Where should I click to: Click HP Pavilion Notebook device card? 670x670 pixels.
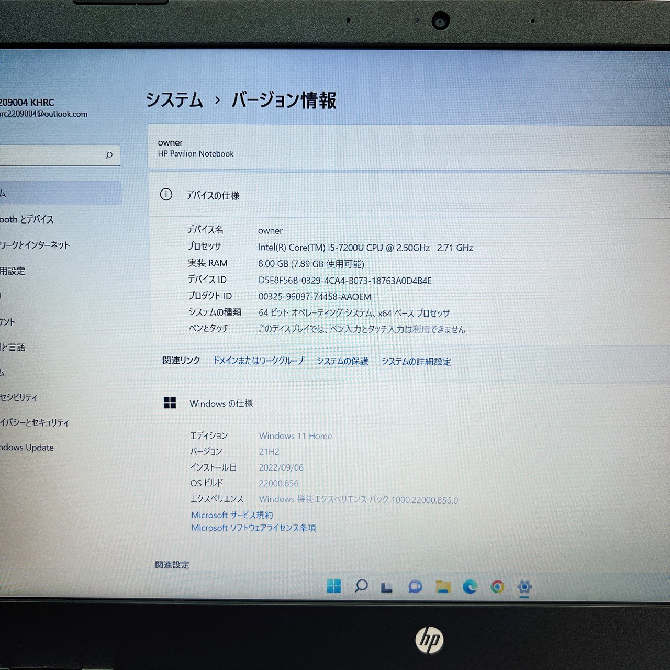tap(408, 148)
